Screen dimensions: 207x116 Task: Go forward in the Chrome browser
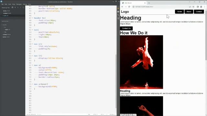(x=126, y=7)
